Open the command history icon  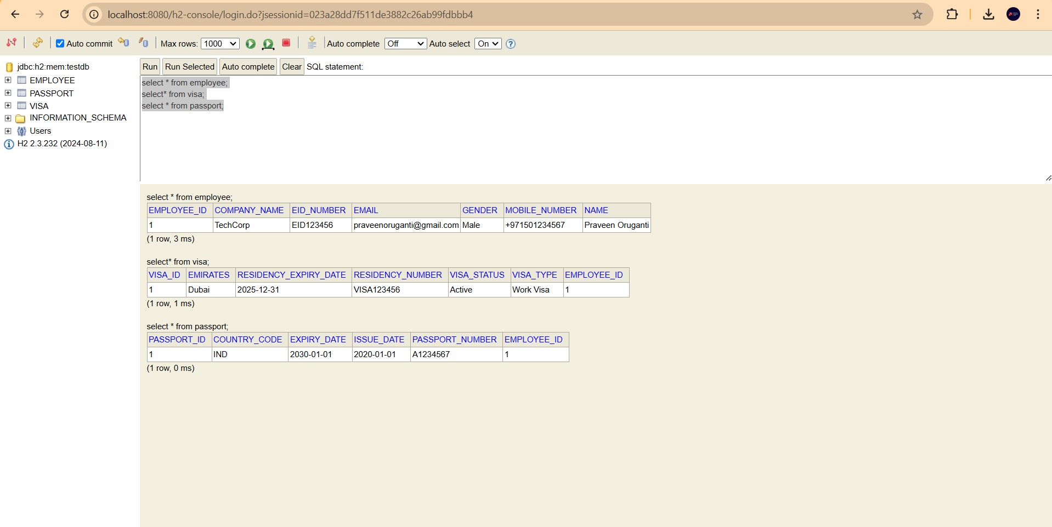click(312, 43)
